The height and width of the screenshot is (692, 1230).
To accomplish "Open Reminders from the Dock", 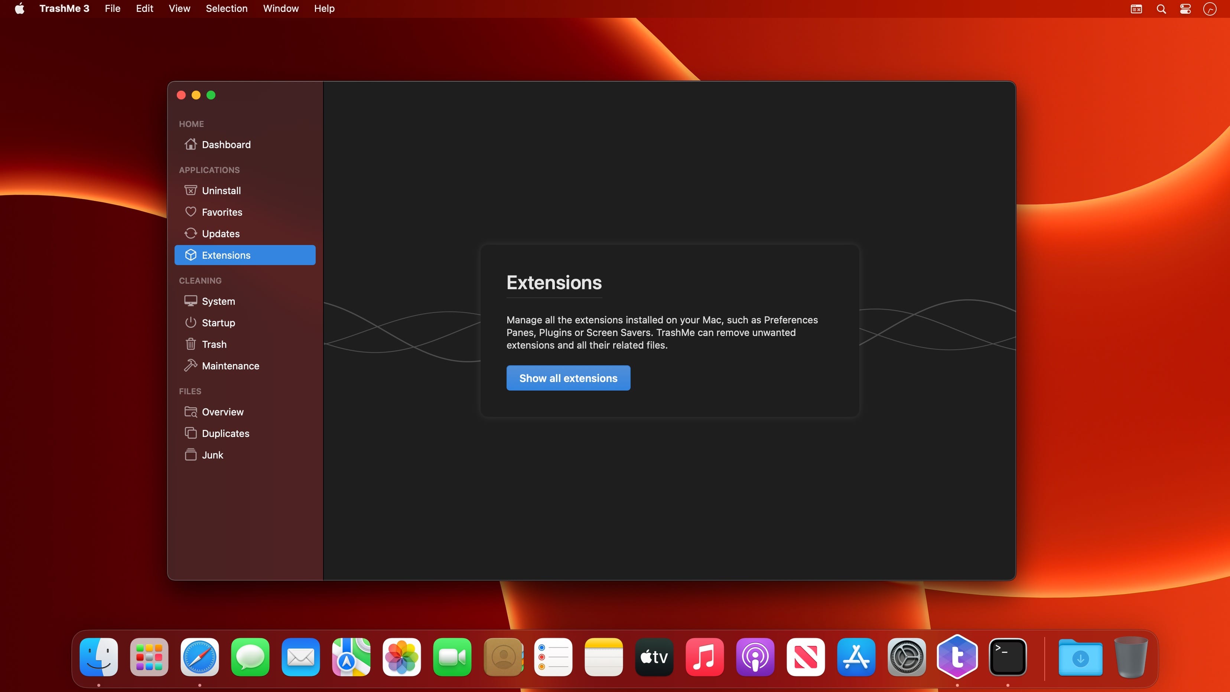I will (553, 657).
